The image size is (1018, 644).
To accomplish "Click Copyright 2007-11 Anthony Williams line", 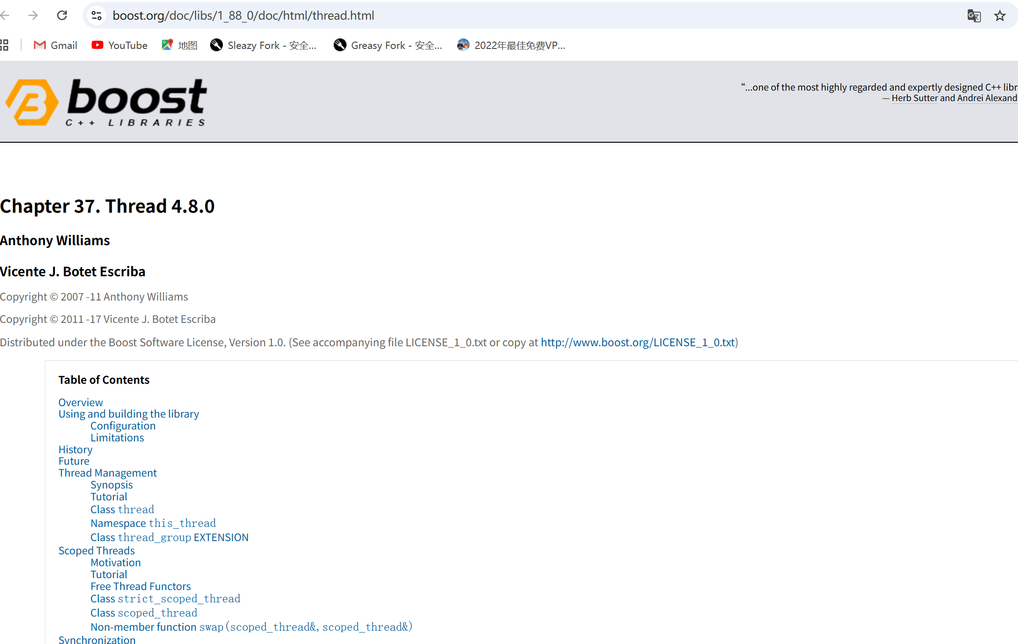I will click(94, 297).
